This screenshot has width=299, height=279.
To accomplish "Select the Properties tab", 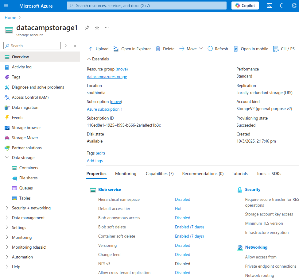I will [x=96, y=174].
